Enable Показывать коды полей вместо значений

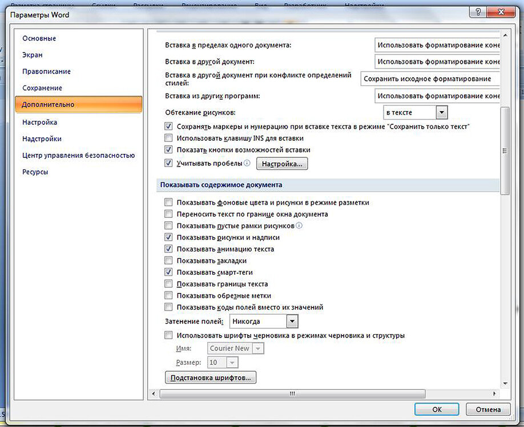[x=168, y=307]
